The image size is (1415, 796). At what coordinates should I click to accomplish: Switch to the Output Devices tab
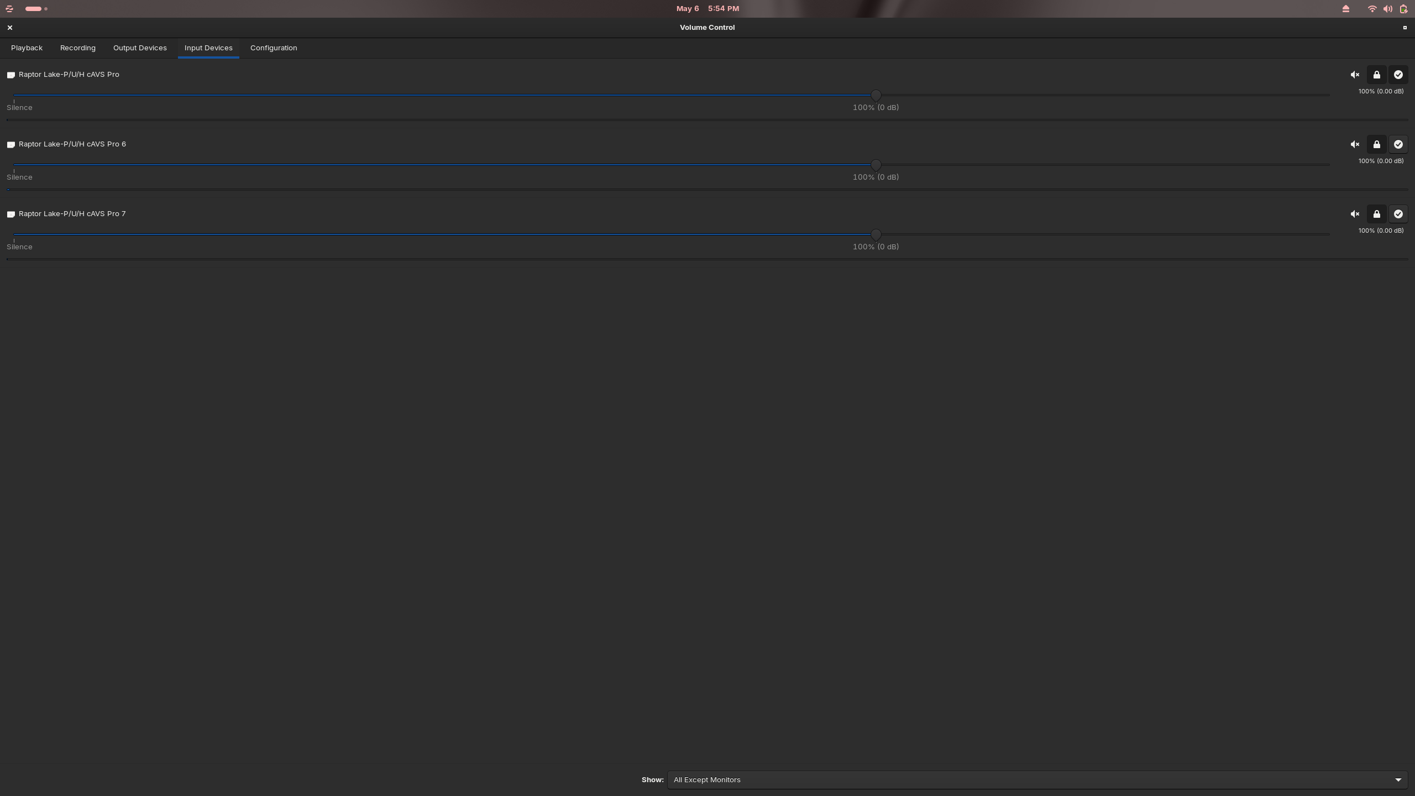140,48
